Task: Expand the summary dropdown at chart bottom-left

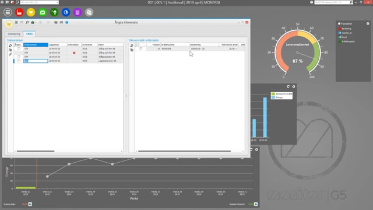Action: [30, 204]
